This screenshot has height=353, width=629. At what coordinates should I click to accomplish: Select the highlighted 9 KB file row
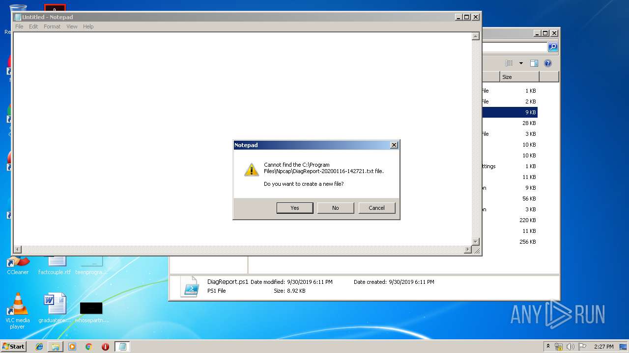coord(510,112)
